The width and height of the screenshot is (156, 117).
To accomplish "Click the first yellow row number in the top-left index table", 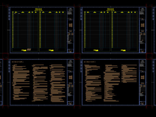I will 13,13.
